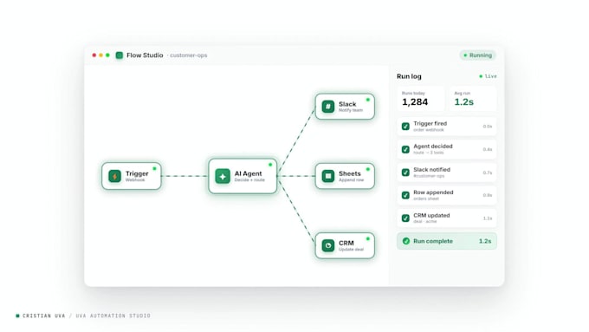The height and width of the screenshot is (332, 589).
Task: Click the Flow Studio green logo icon
Action: (120, 55)
